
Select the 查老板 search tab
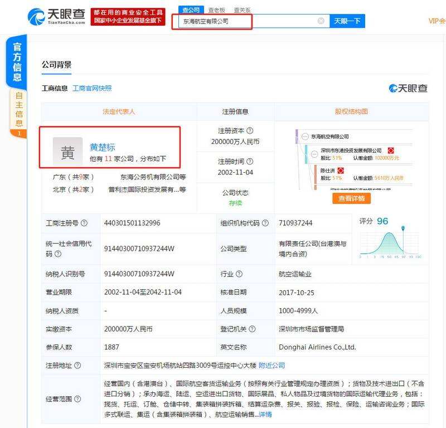point(217,10)
